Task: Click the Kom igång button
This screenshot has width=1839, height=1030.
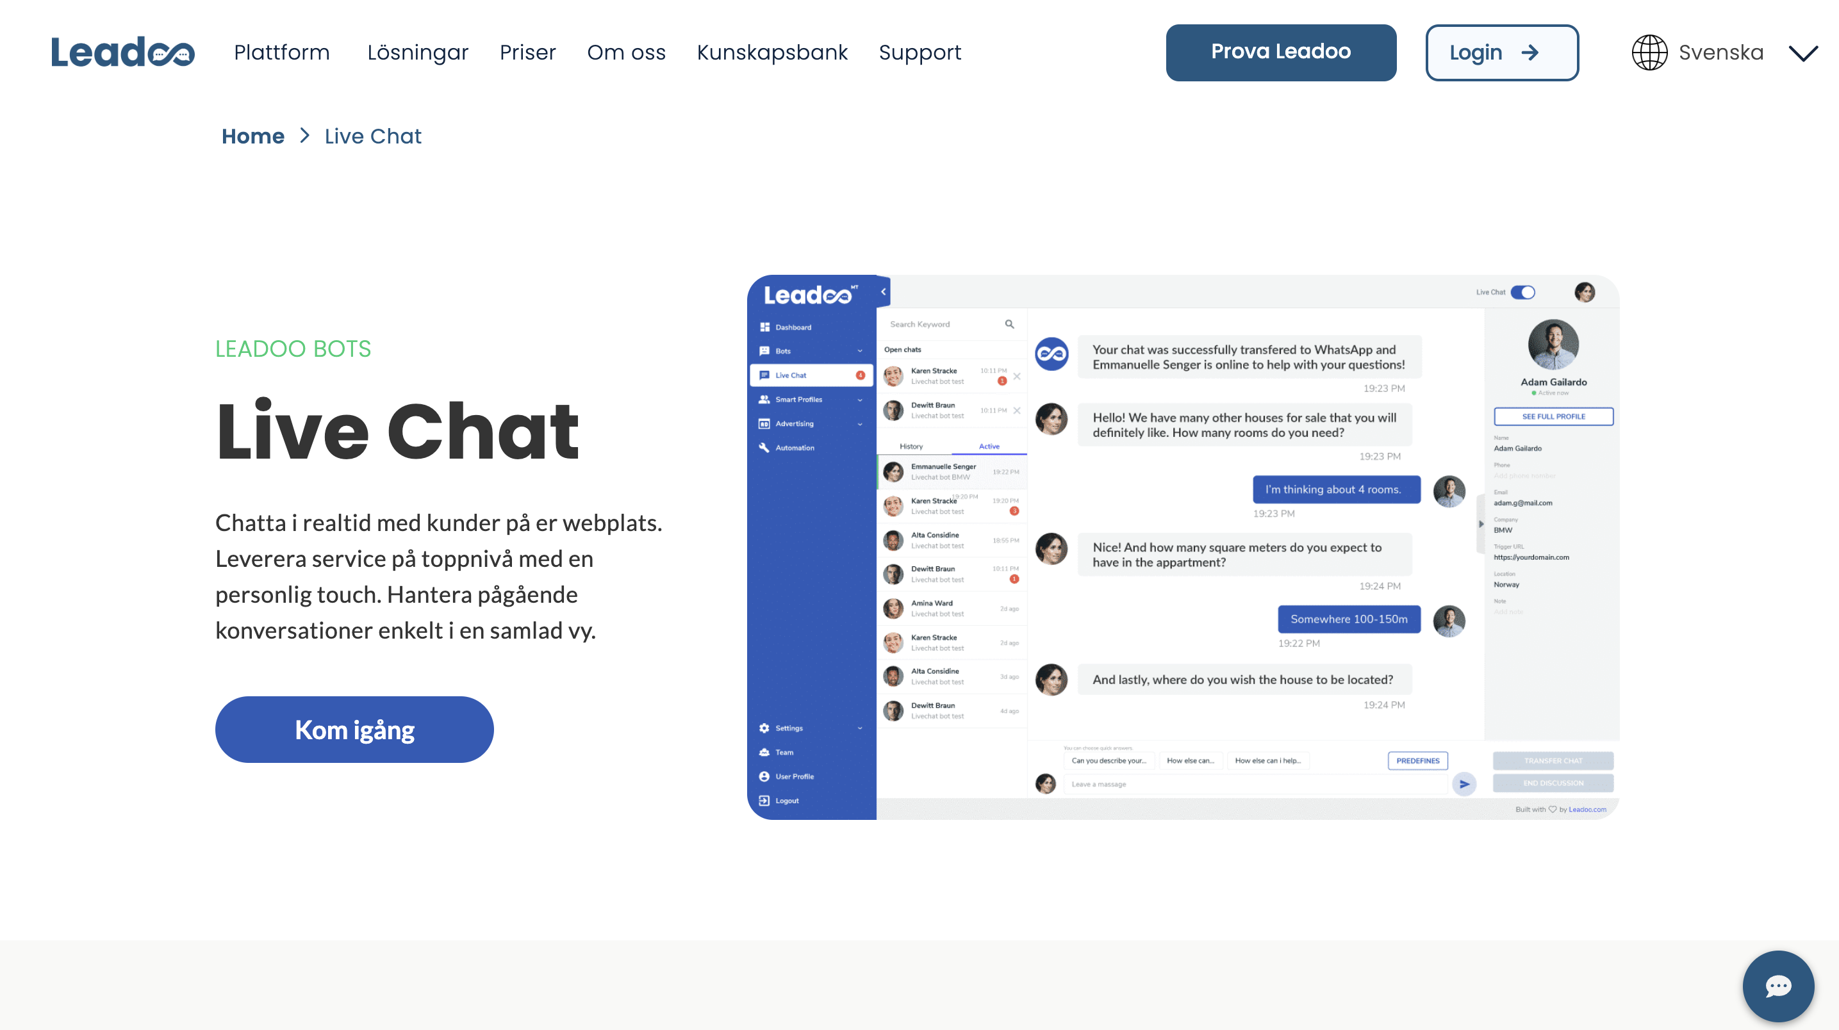Action: pyautogui.click(x=355, y=728)
